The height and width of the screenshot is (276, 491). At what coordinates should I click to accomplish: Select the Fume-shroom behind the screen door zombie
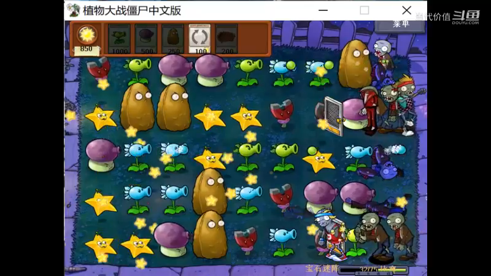[354, 113]
